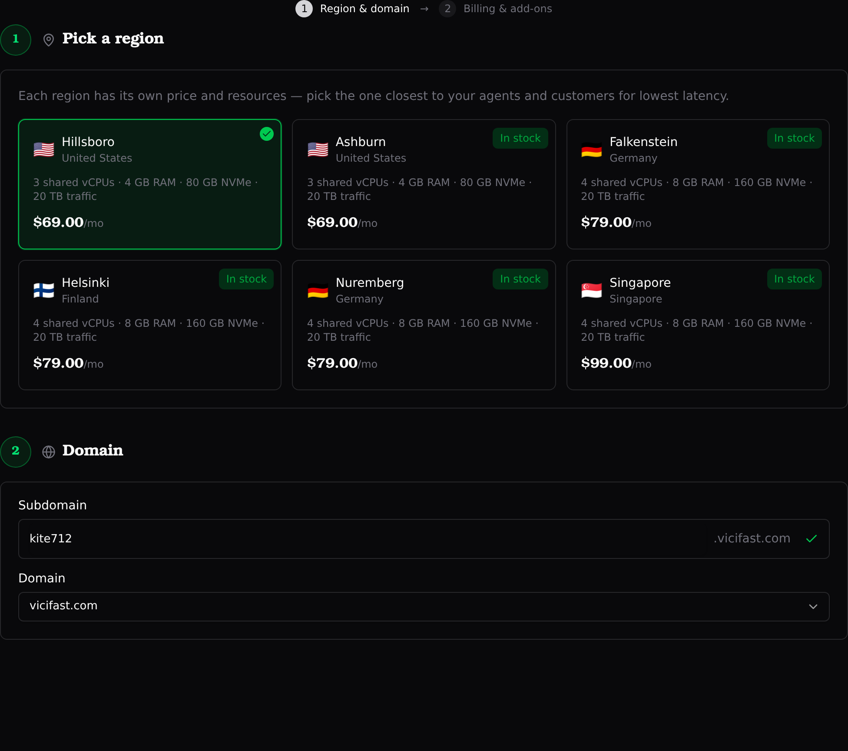This screenshot has width=848, height=751.
Task: Click the Singapore flag icon
Action: pos(592,291)
